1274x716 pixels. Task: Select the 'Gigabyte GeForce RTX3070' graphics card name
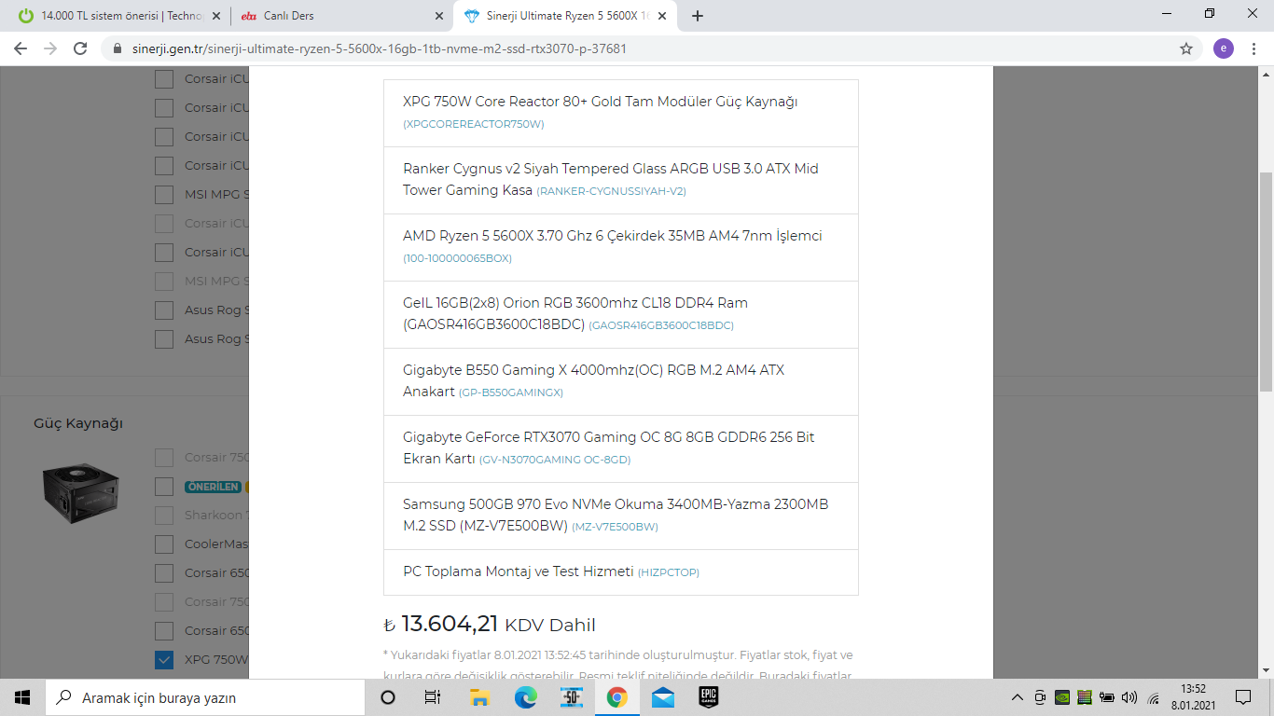(609, 448)
